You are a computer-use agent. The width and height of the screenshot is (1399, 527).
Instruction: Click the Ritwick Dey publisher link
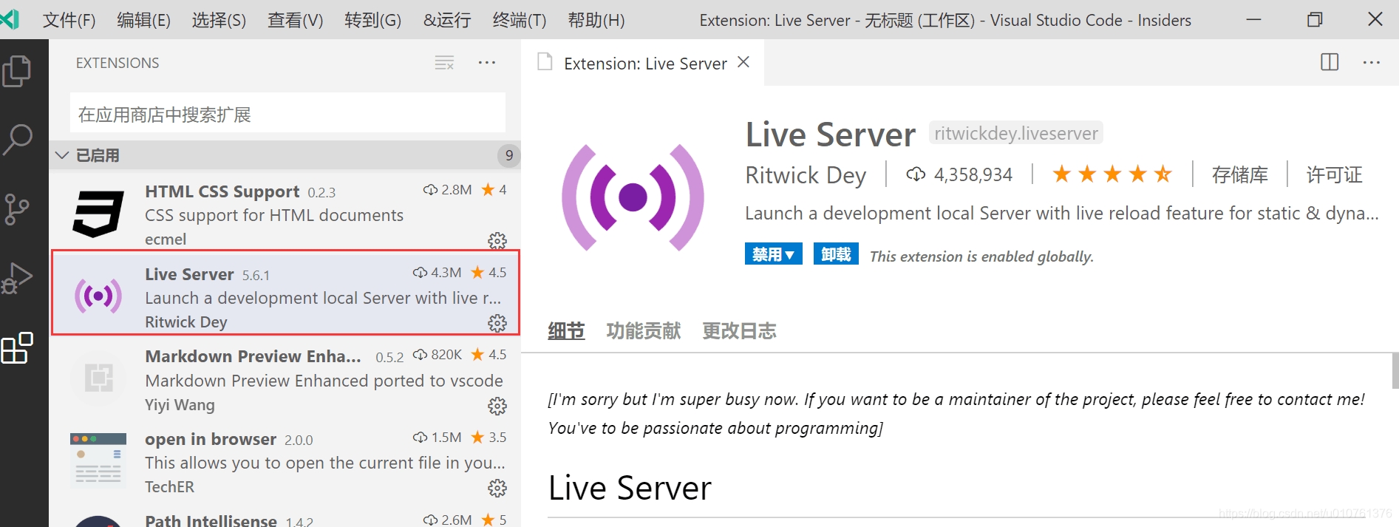tap(806, 175)
